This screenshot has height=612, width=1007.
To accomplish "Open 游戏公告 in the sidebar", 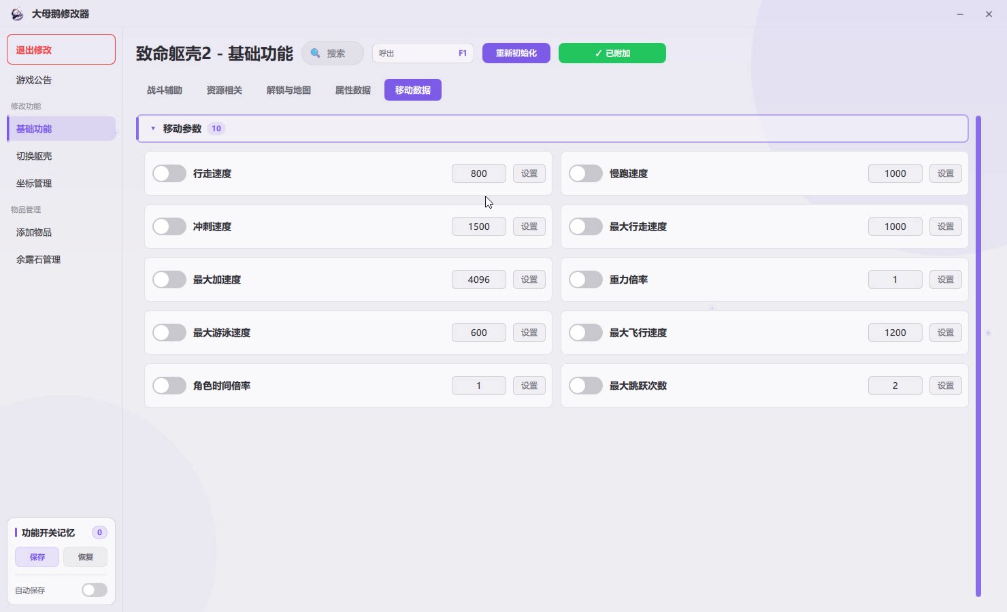I will (x=61, y=80).
